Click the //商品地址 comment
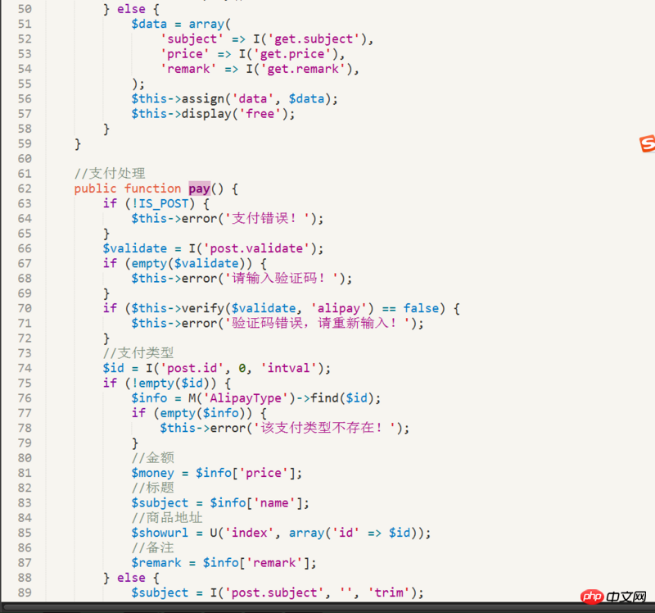Viewport: 655px width, 613px height. [166, 518]
